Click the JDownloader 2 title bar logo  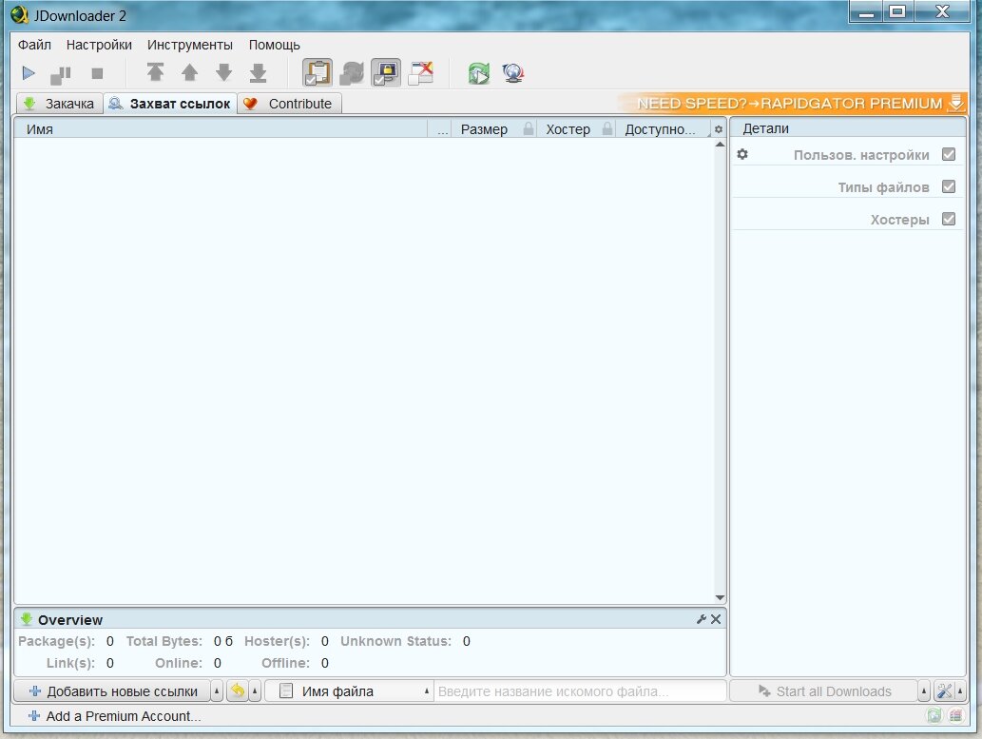(x=19, y=15)
